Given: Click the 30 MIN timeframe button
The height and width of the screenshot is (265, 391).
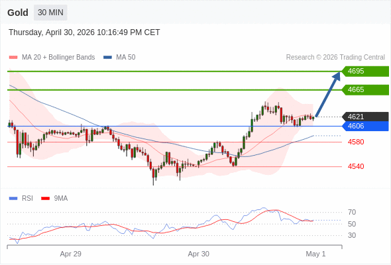Looking at the screenshot, I should (50, 13).
